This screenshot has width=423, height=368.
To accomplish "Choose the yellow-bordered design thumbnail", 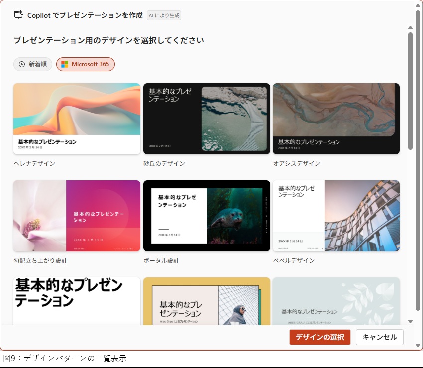I will 207,301.
